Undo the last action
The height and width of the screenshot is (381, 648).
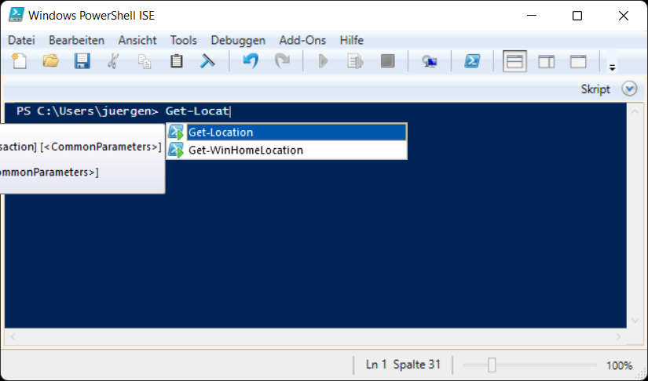pos(251,61)
